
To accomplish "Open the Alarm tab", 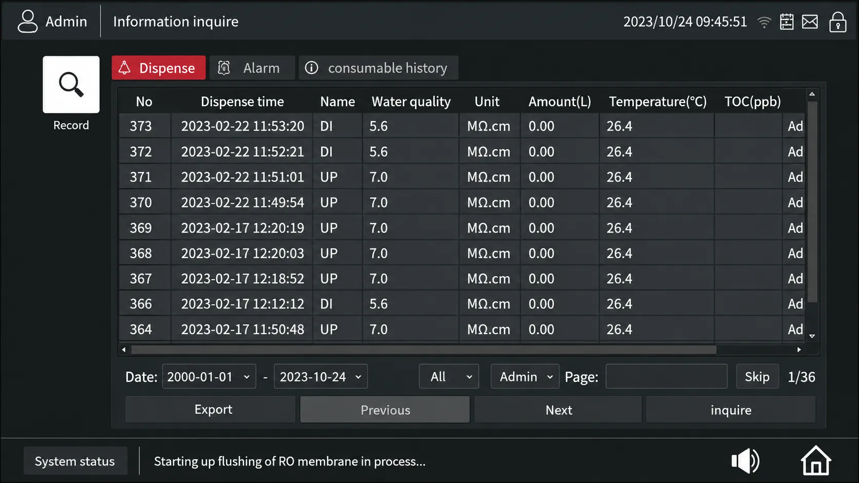I will tap(252, 68).
